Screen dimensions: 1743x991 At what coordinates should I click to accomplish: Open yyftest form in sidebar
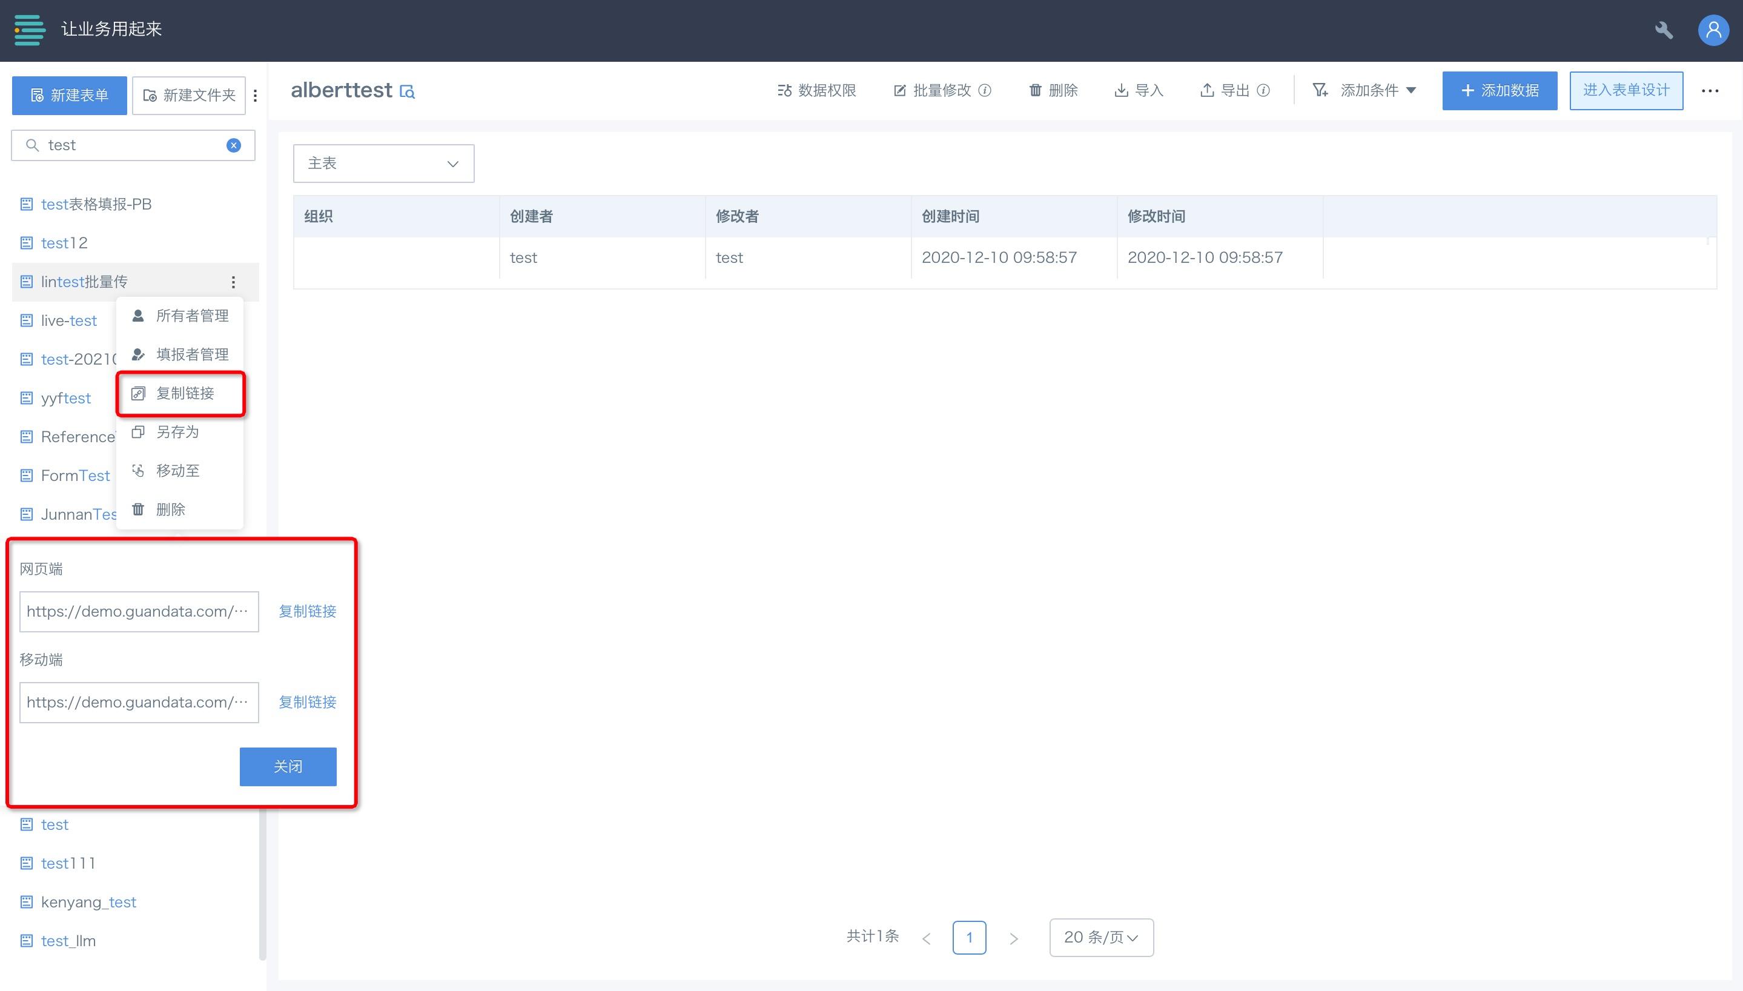(65, 398)
